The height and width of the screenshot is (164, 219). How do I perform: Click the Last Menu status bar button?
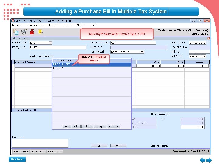coord(38,152)
